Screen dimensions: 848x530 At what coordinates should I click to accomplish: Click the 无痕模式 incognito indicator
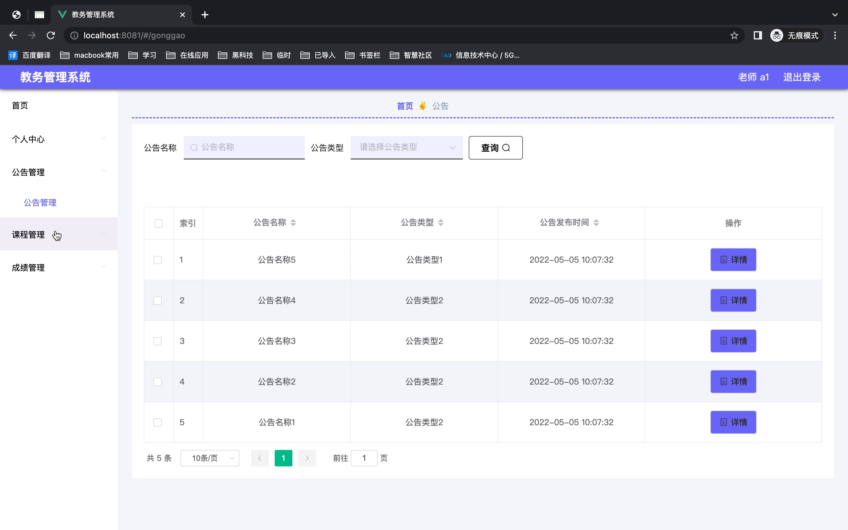[796, 35]
